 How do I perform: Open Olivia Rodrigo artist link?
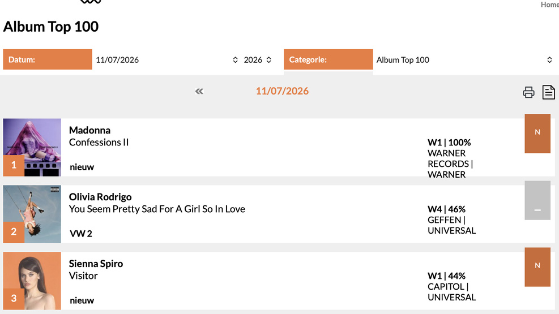(x=100, y=197)
